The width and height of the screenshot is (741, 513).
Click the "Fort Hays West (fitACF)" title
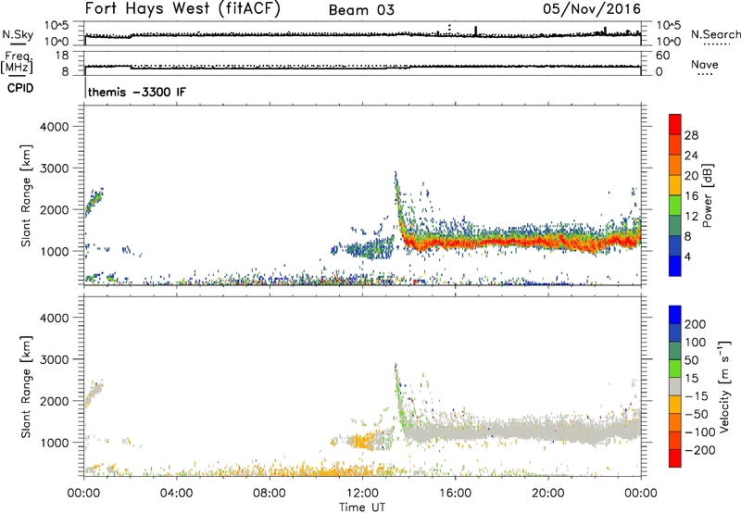pyautogui.click(x=182, y=9)
